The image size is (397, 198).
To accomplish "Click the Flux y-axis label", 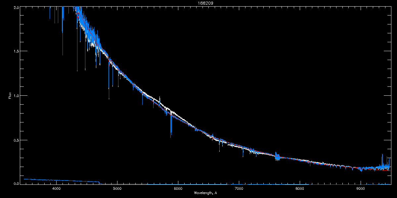I will coord(10,95).
